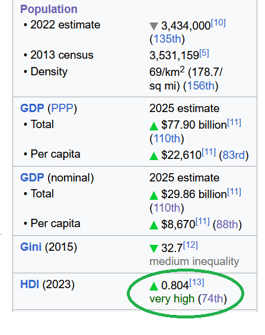The image size is (265, 335).
Task: Open citation [12] beside the Gini value 32.7
Action: coord(190,245)
